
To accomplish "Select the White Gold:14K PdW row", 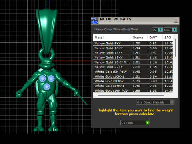I will pyautogui.click(x=133, y=90).
